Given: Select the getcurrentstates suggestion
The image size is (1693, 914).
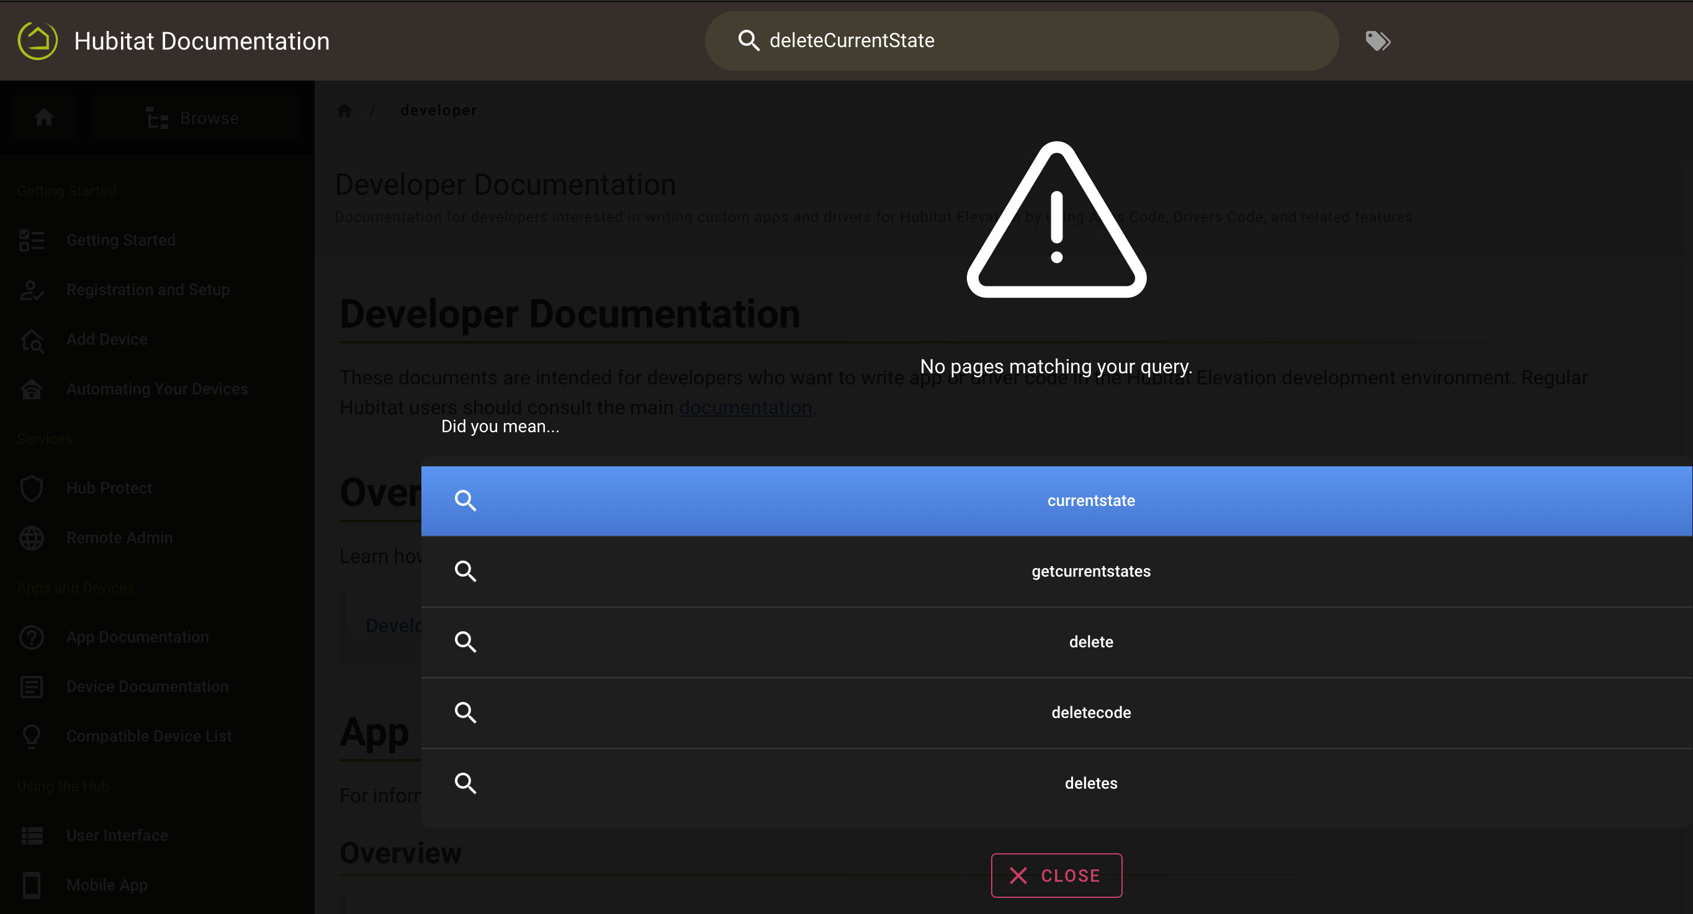Looking at the screenshot, I should [x=1056, y=571].
